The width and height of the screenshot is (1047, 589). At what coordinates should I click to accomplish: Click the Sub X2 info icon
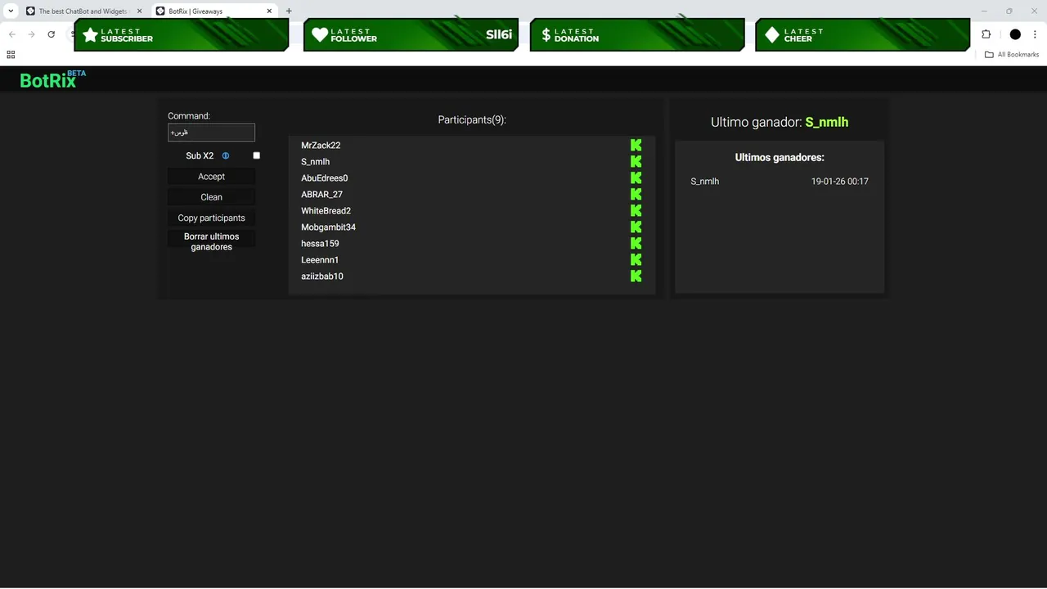point(226,155)
